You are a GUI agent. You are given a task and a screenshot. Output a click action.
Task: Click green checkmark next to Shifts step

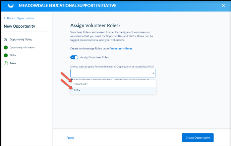6,55
